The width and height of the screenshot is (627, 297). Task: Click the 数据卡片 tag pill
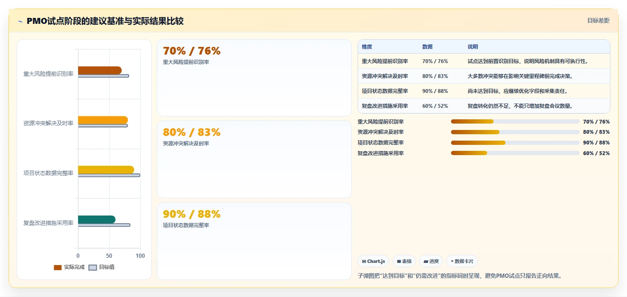pyautogui.click(x=462, y=261)
